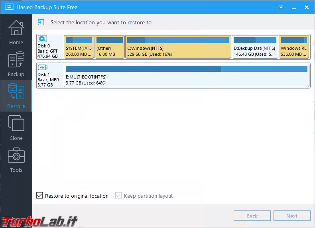This screenshot has width=315, height=228.
Task: Toggle Keep partition layout checkbox
Action: pyautogui.click(x=118, y=195)
